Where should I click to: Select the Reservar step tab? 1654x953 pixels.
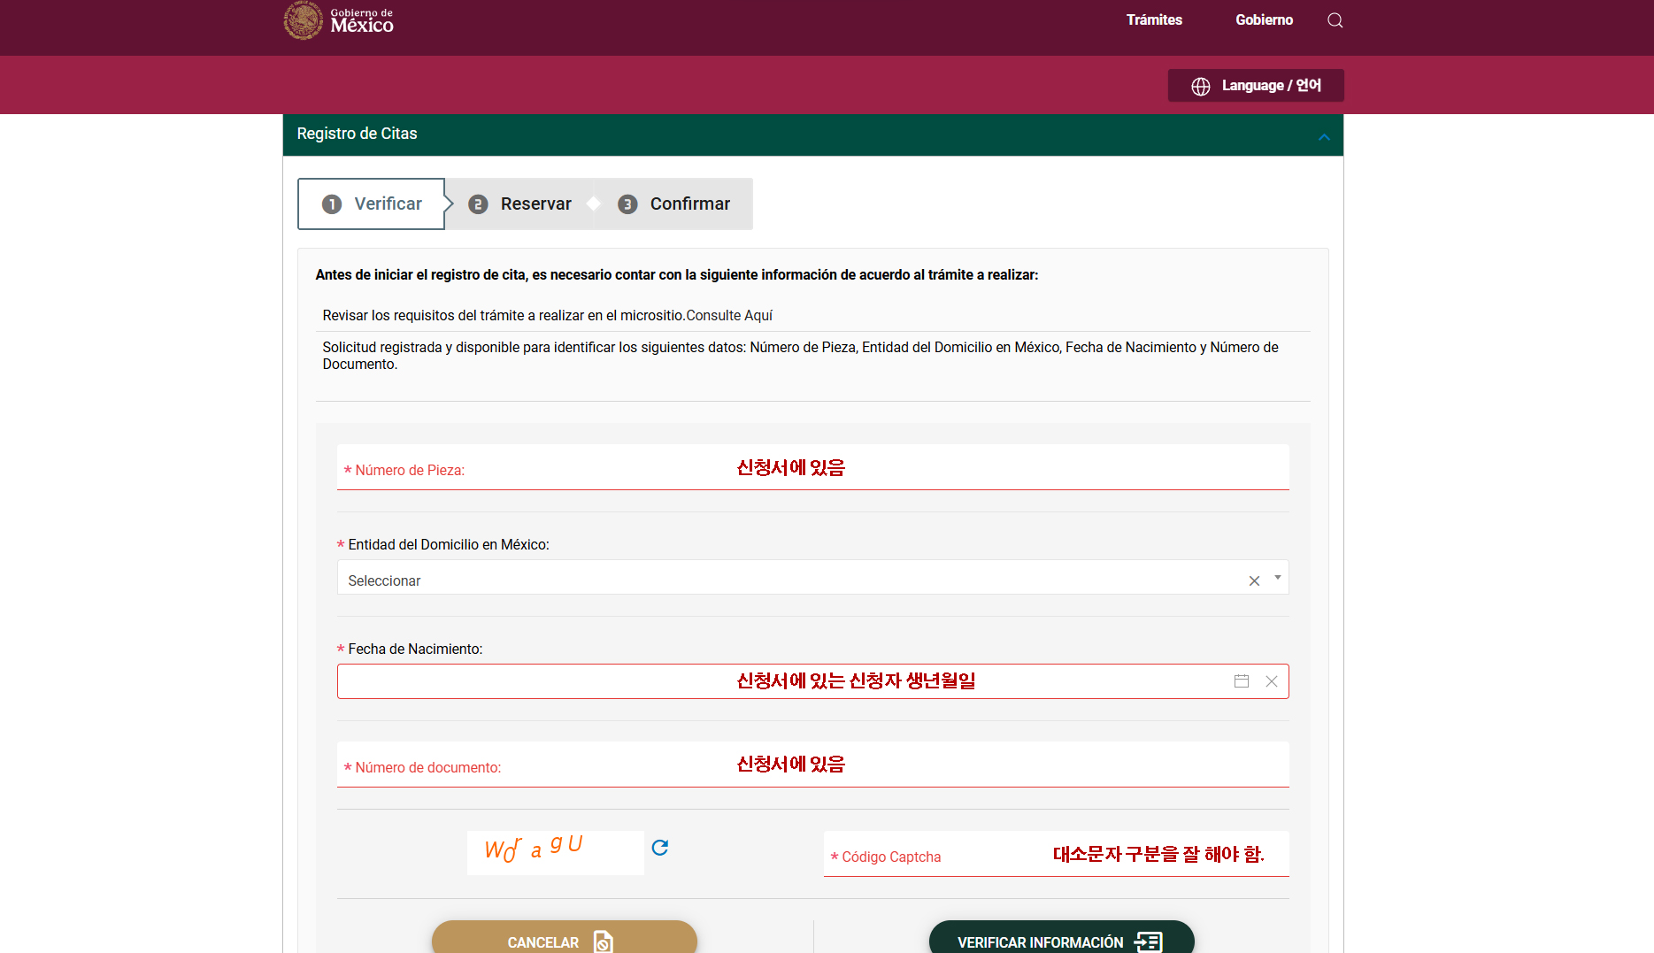tap(520, 204)
